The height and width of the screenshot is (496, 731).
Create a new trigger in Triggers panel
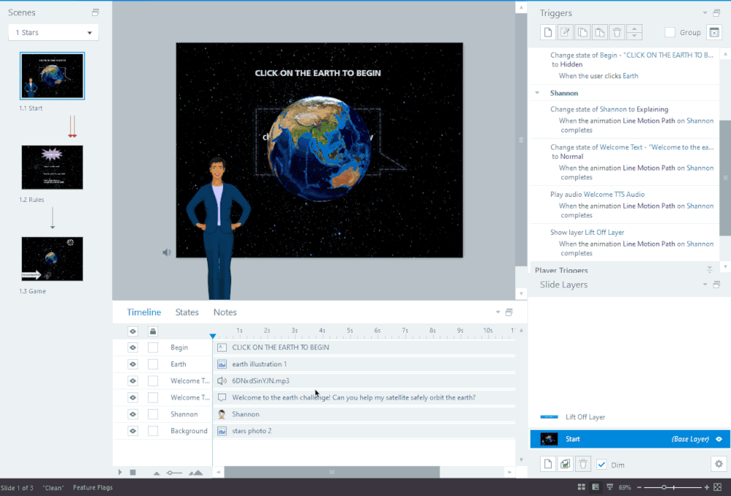tap(548, 32)
